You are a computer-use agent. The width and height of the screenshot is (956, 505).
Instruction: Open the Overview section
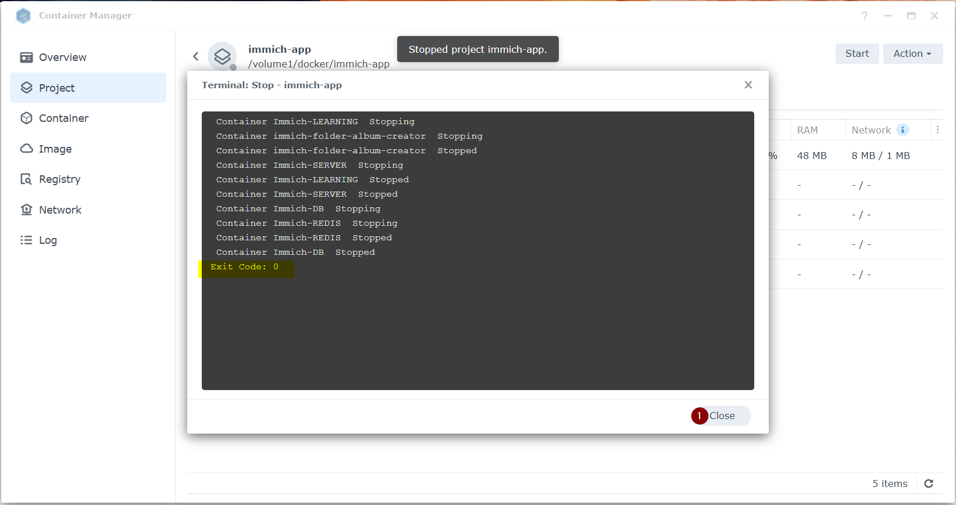point(88,57)
